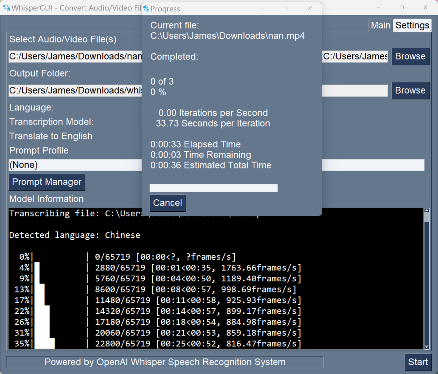Browse for an output folder

tap(410, 90)
